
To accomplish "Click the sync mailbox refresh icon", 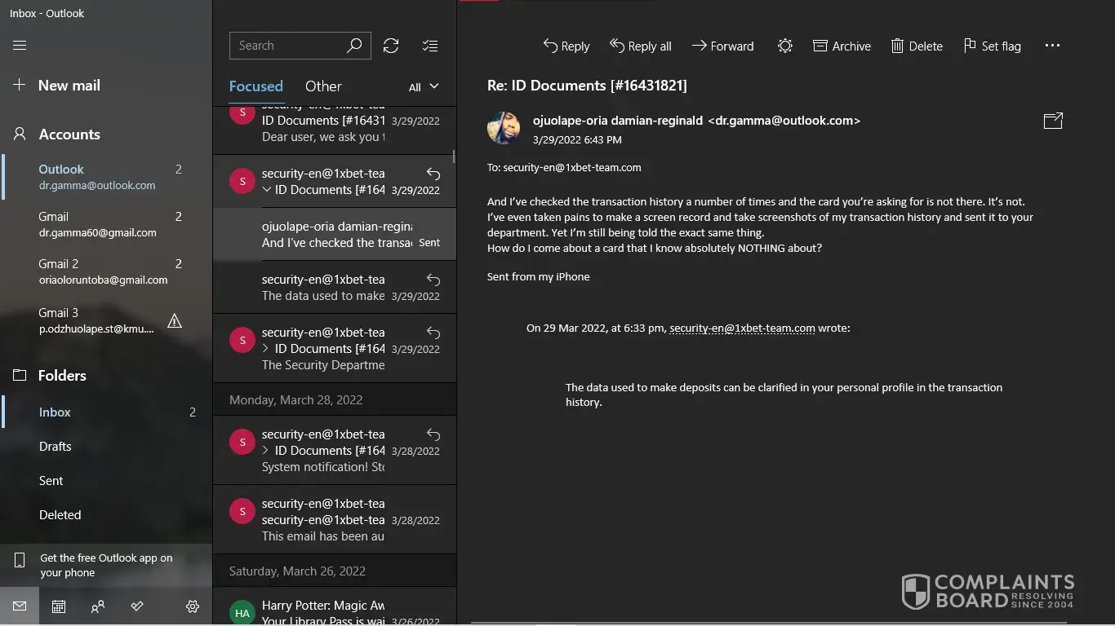I will pyautogui.click(x=391, y=46).
